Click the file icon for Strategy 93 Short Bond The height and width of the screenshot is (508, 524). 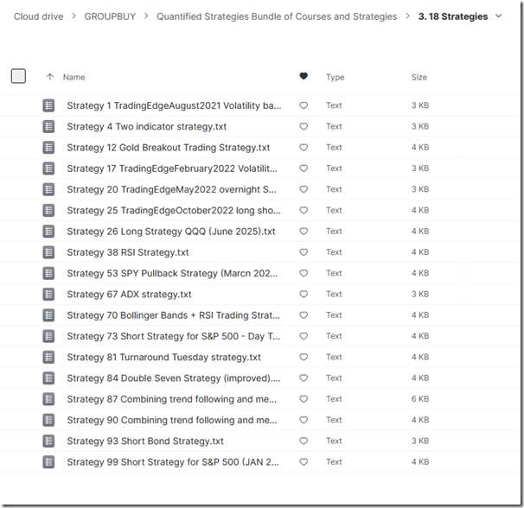tap(48, 441)
